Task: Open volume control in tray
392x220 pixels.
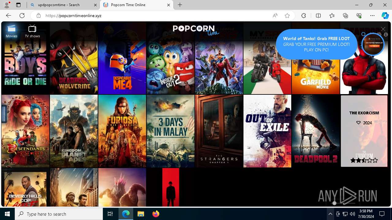Action: point(352,214)
